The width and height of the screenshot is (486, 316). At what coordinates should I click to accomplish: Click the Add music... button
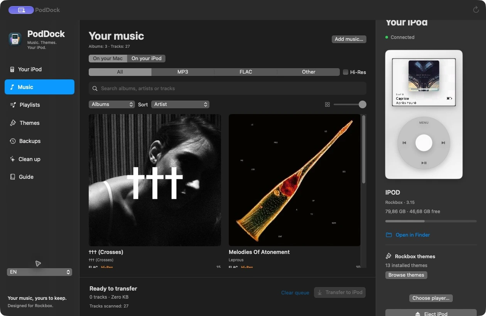click(349, 39)
